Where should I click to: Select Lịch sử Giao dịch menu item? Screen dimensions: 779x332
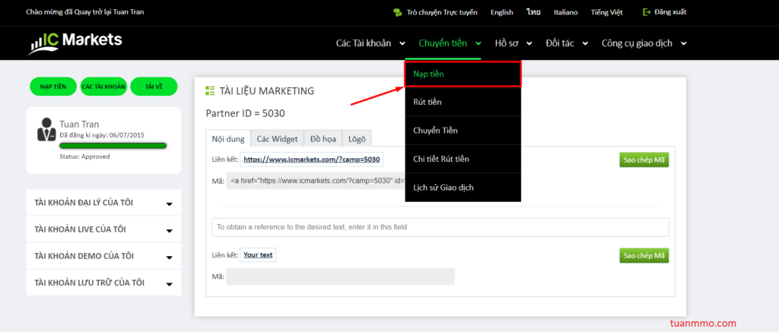click(463, 188)
